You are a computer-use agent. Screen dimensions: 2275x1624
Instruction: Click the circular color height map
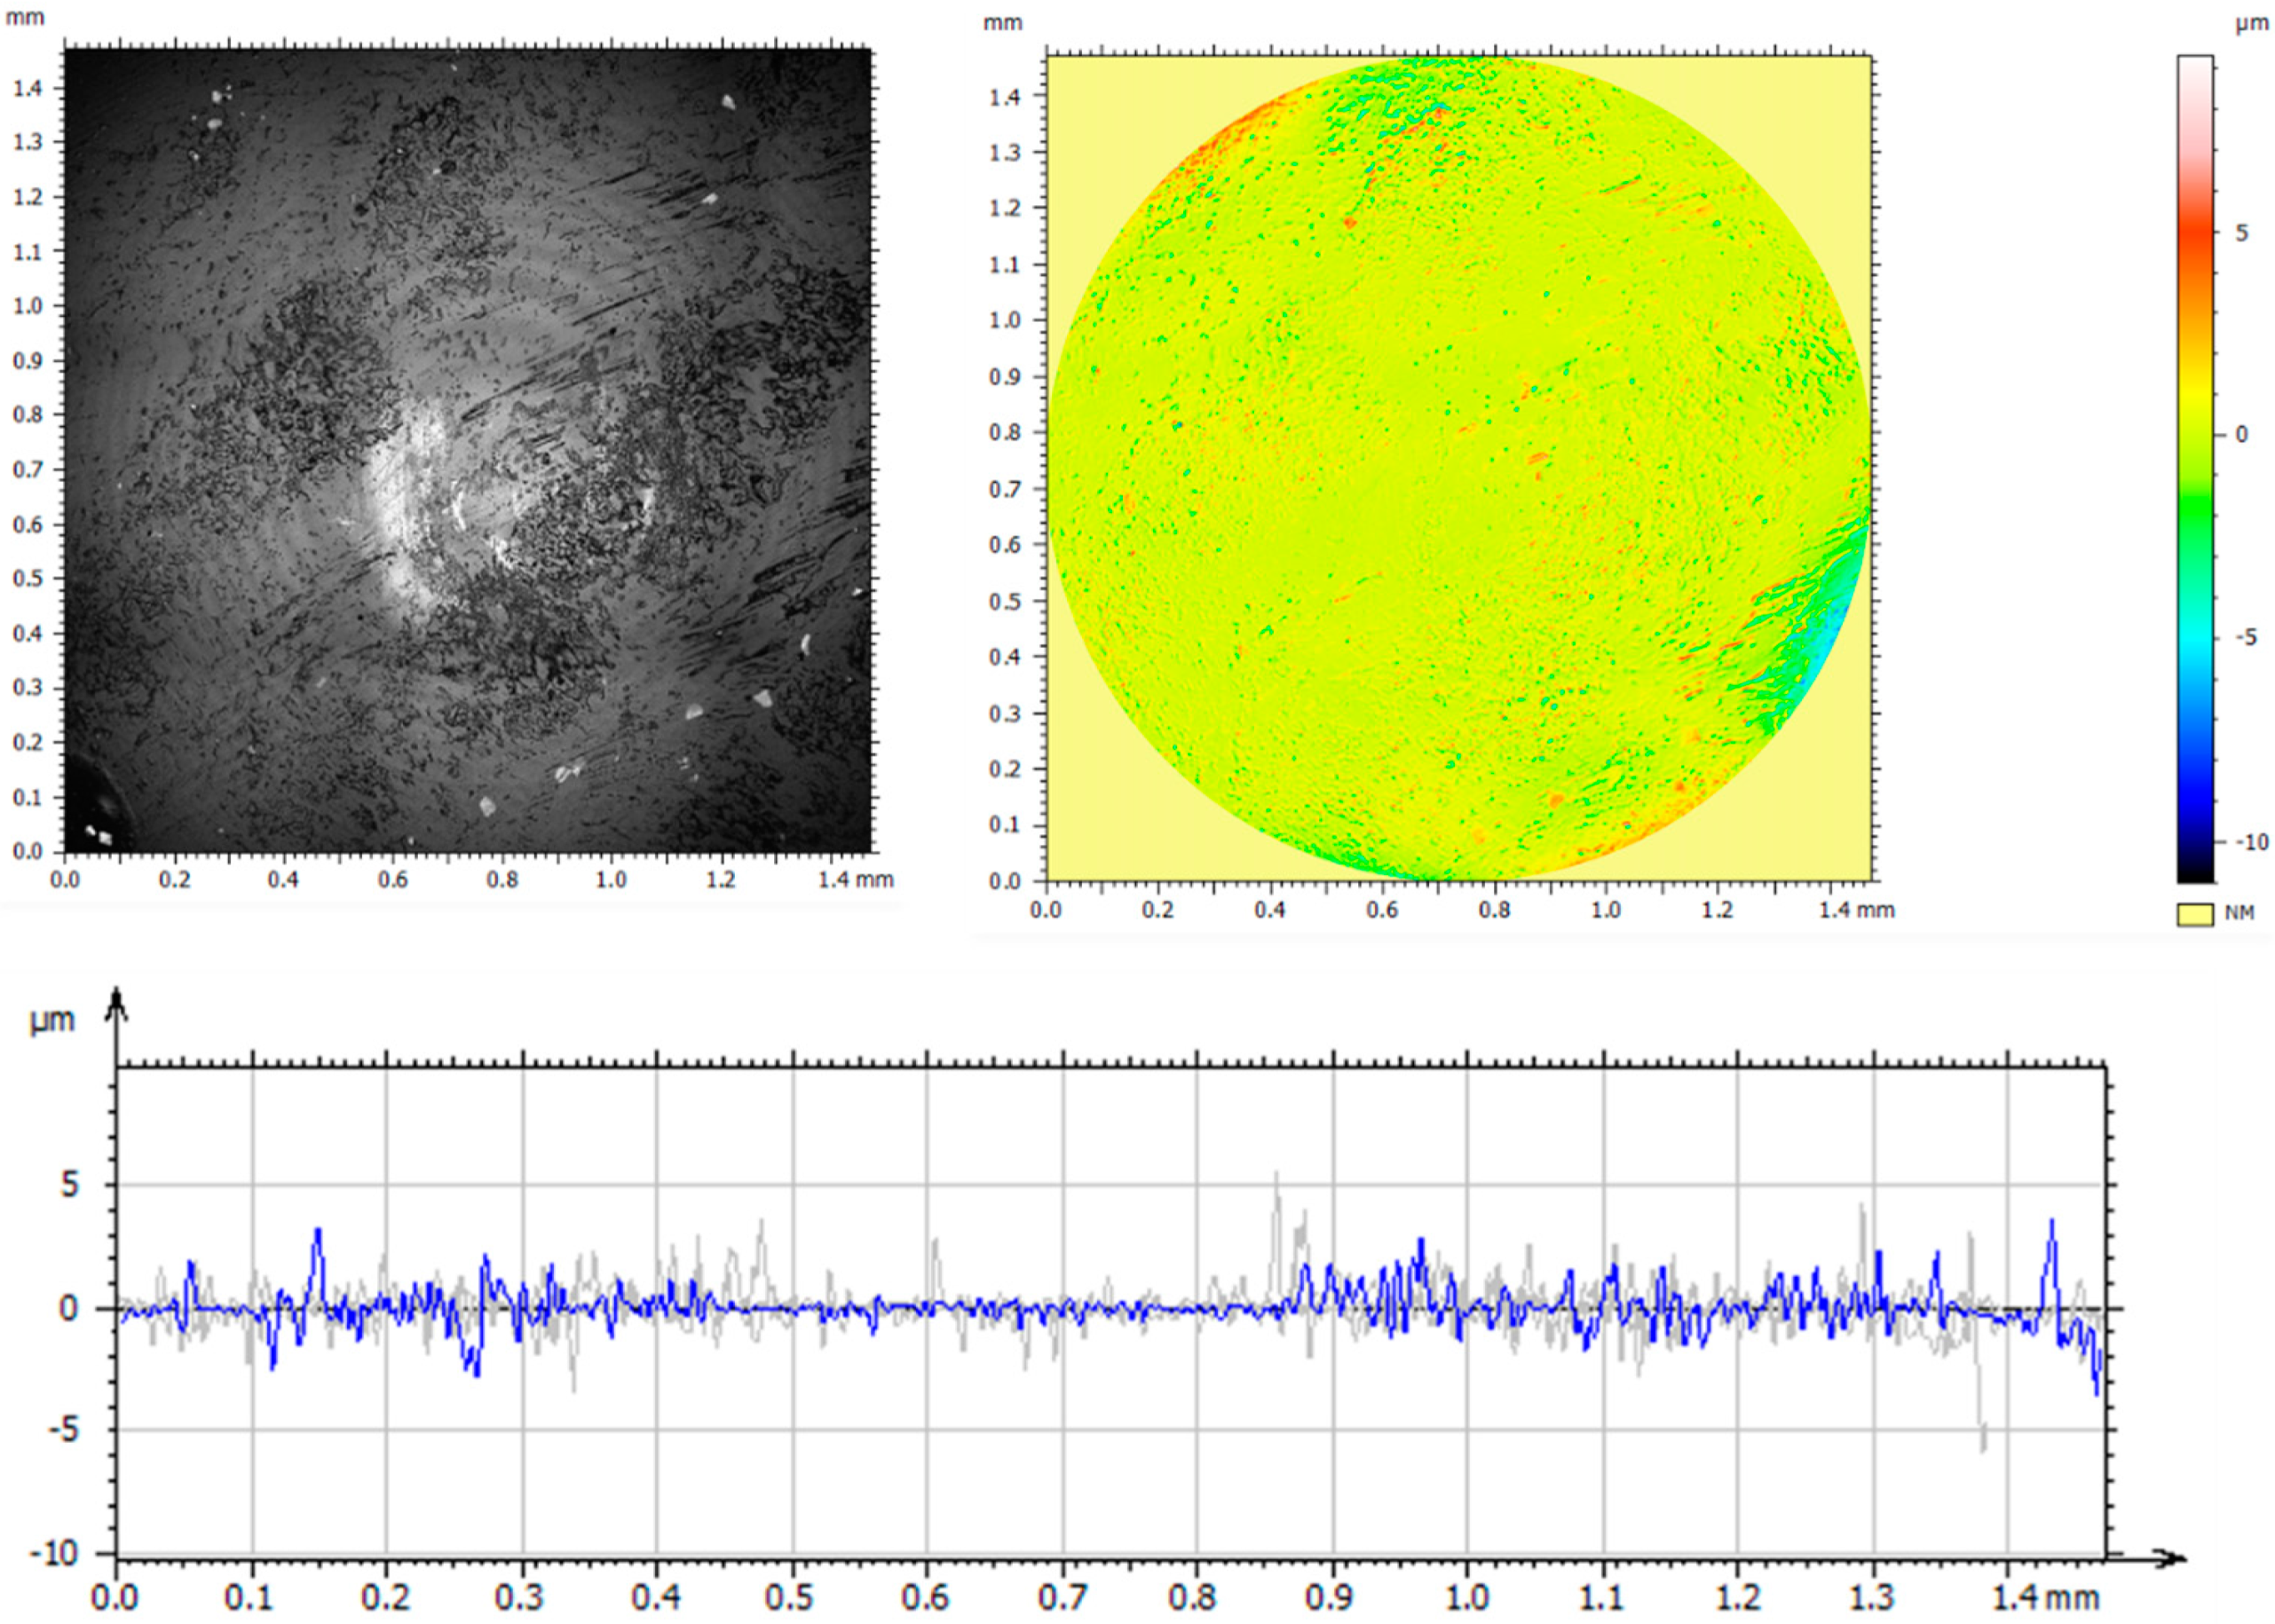point(1458,468)
